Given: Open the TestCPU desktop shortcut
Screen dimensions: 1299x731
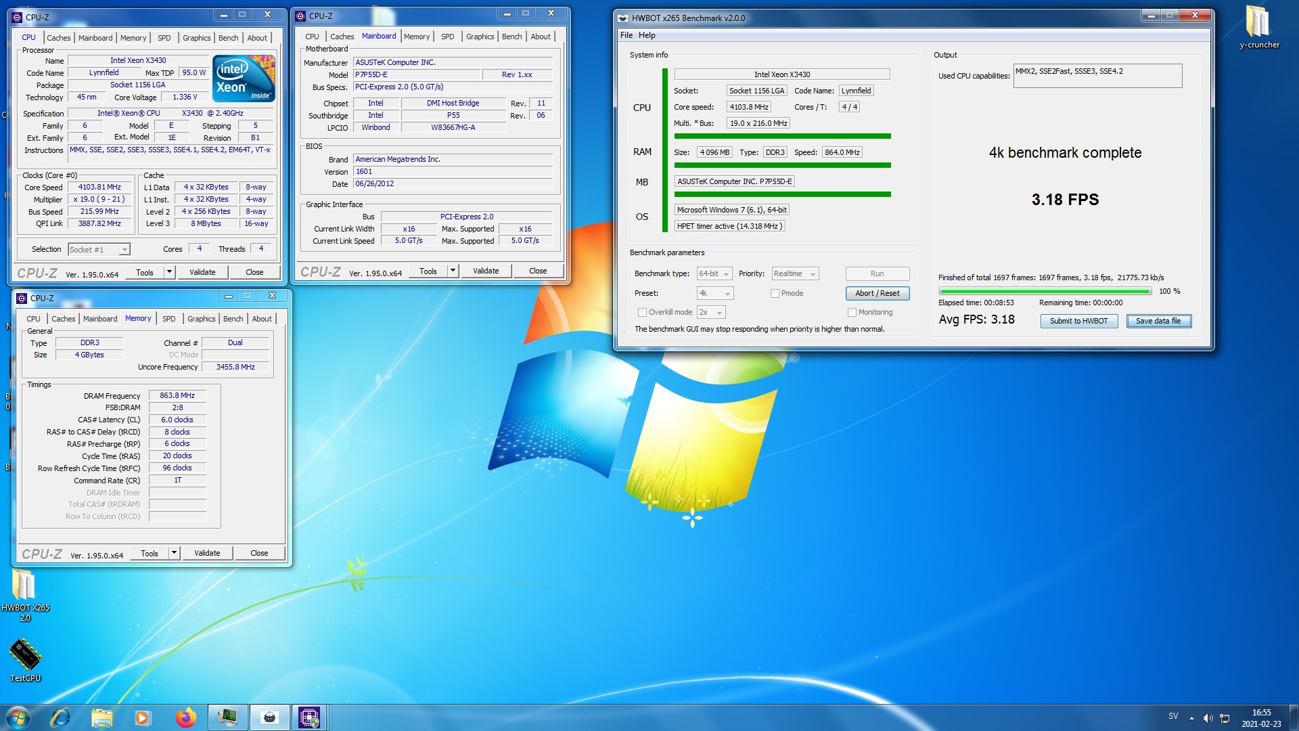Looking at the screenshot, I should 25,661.
